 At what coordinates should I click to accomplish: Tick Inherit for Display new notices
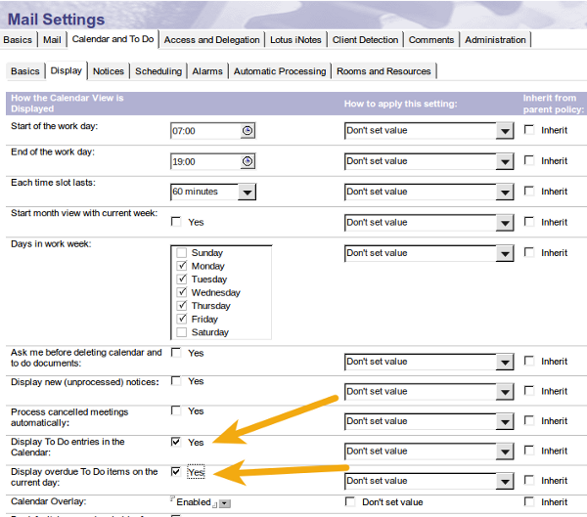(x=529, y=391)
